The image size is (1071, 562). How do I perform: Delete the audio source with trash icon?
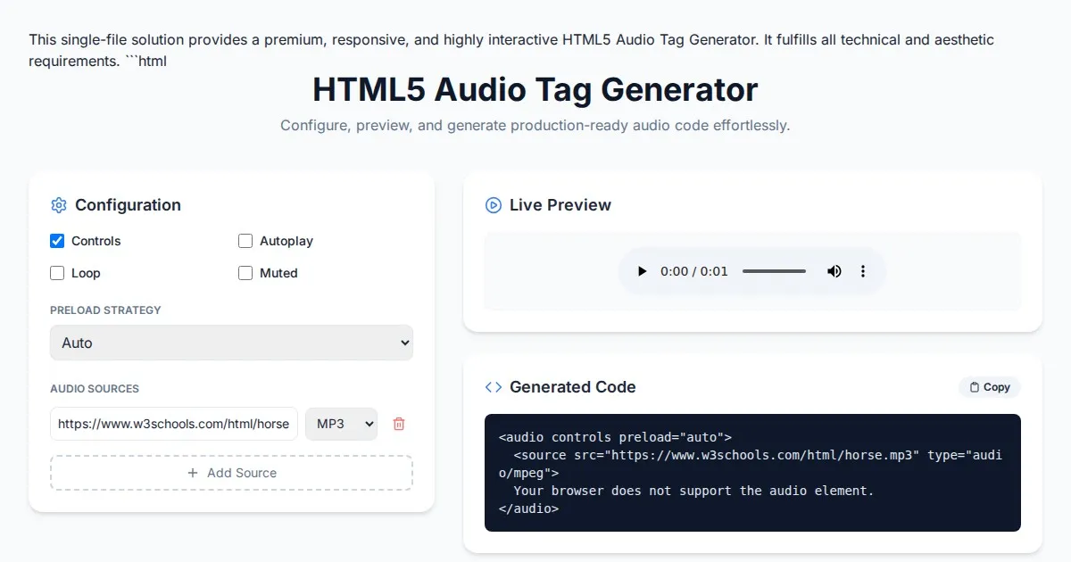[399, 424]
